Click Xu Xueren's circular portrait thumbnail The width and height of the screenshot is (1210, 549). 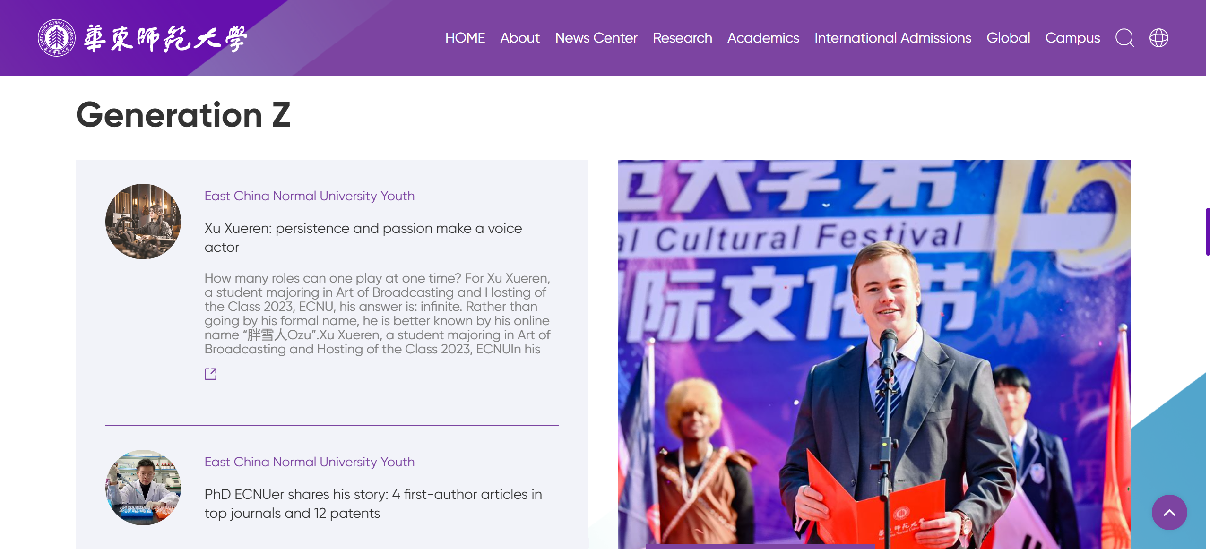143,222
